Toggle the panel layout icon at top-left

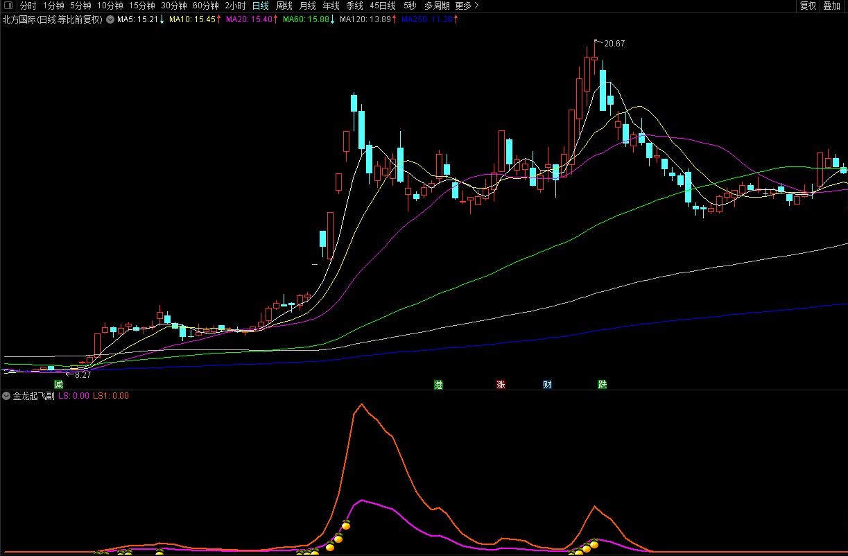8,6
